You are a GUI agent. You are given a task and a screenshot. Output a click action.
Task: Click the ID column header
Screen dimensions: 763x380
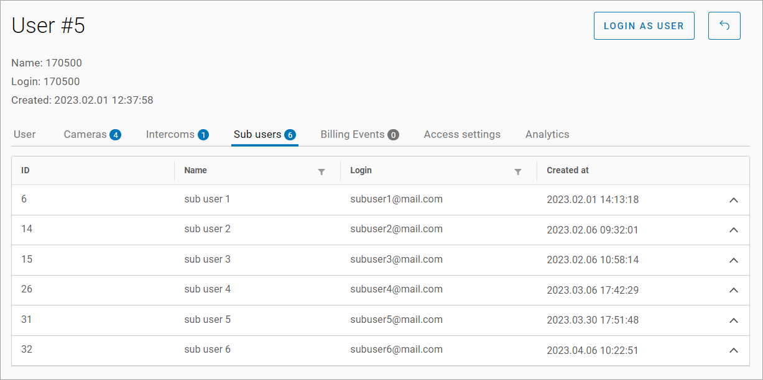pyautogui.click(x=25, y=170)
